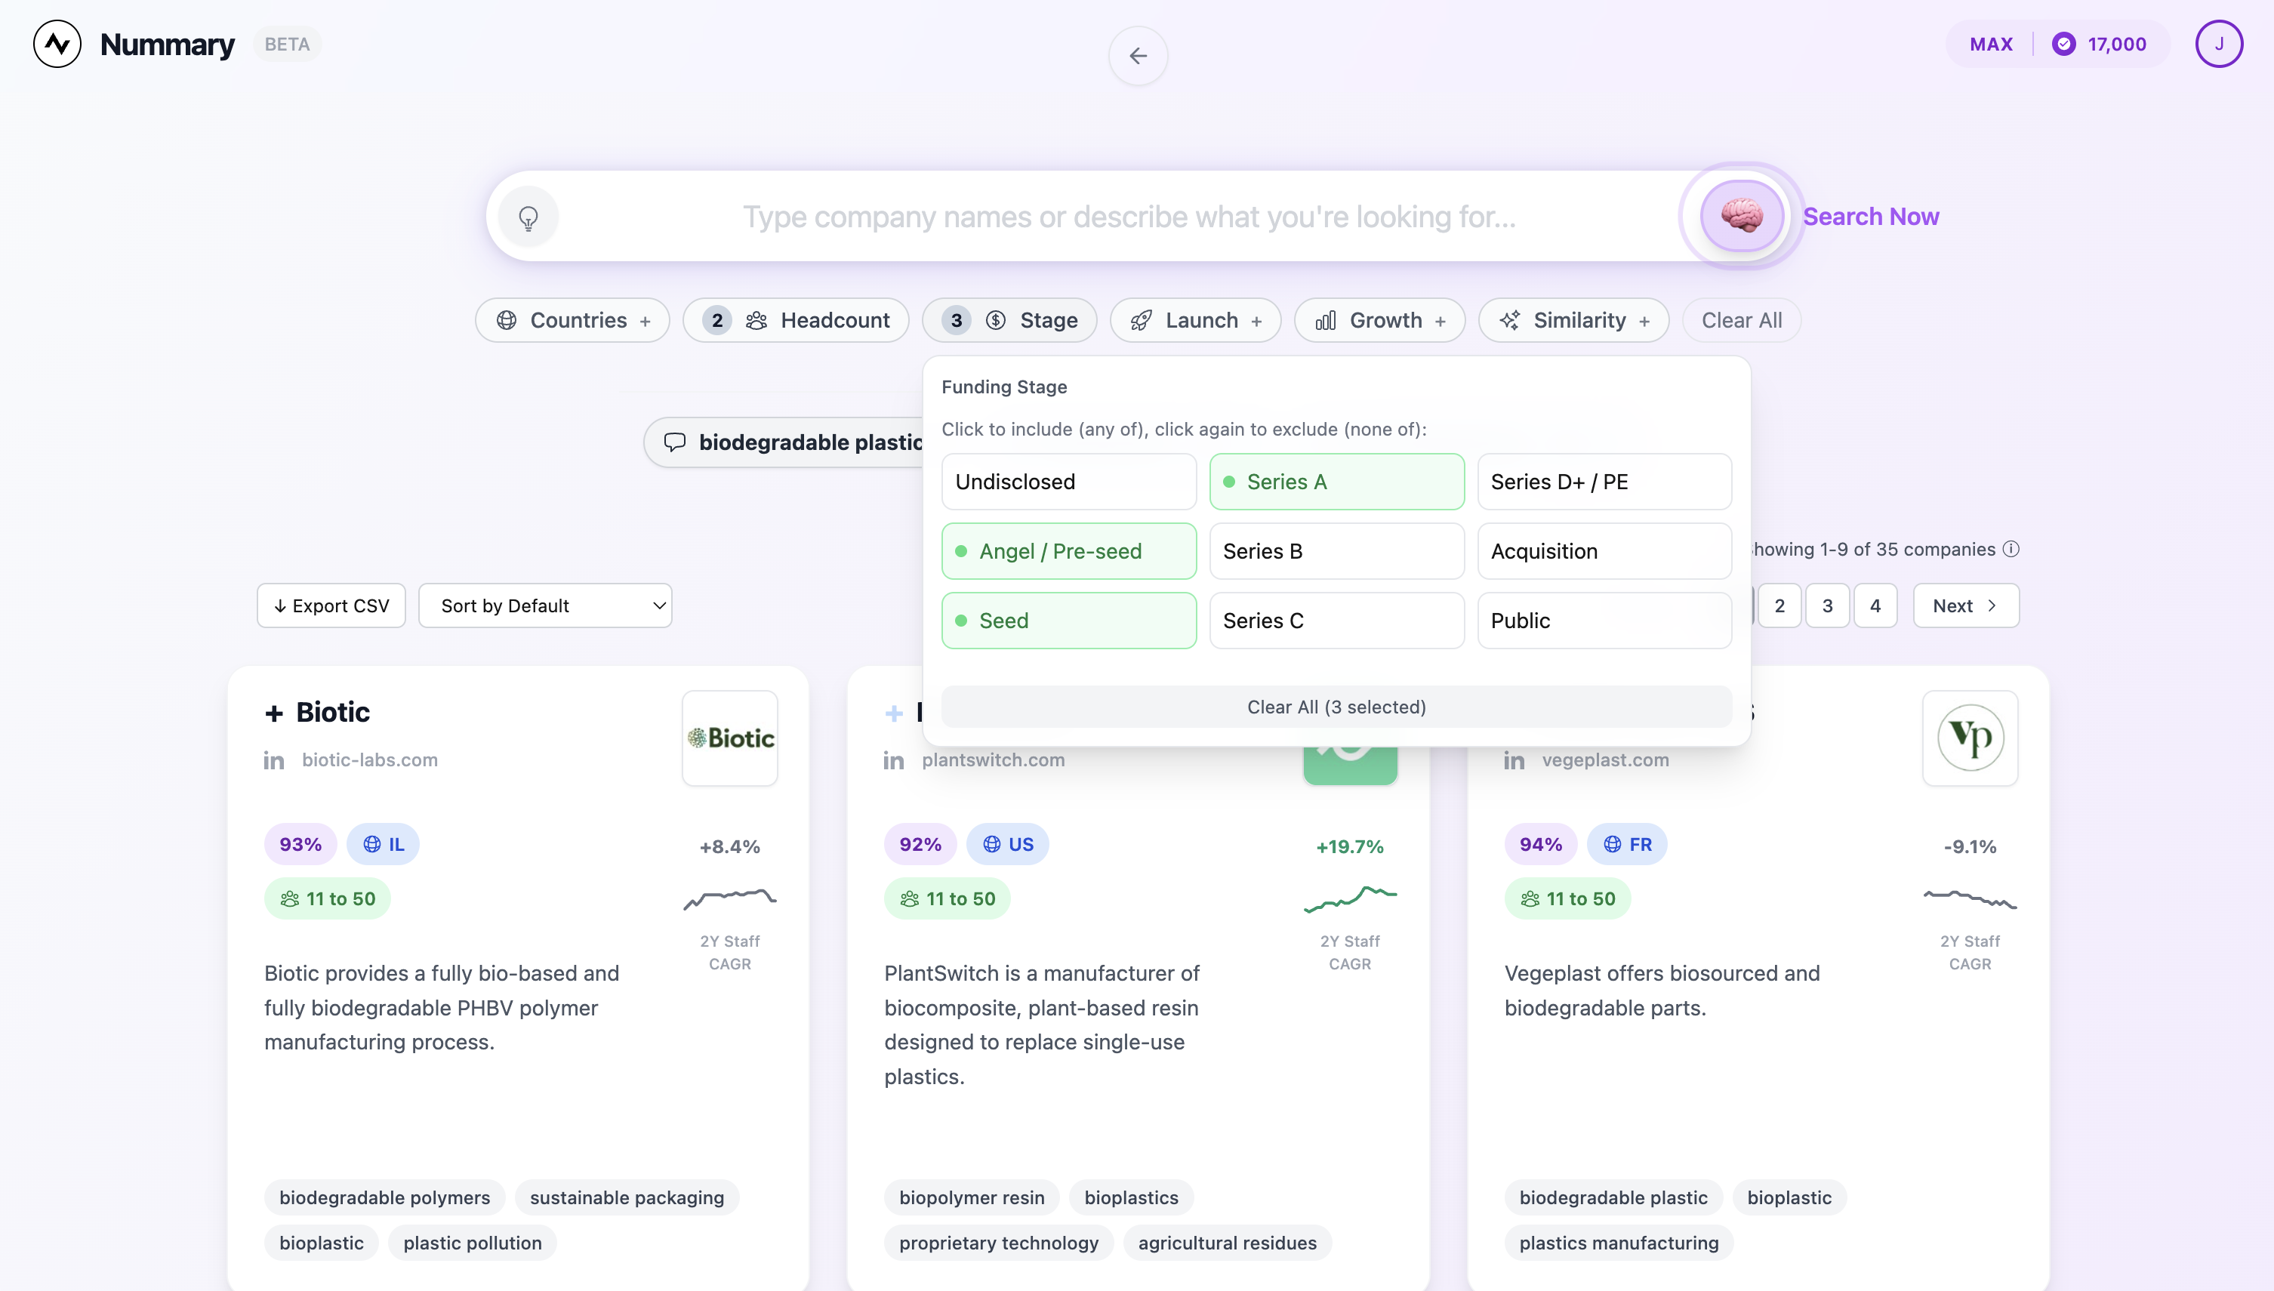Open the Similarity filter dropdown
Viewport: 2274px width, 1291px height.
[1573, 320]
